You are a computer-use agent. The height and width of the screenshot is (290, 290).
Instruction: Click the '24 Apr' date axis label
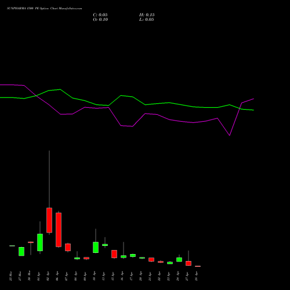[x=177, y=276]
